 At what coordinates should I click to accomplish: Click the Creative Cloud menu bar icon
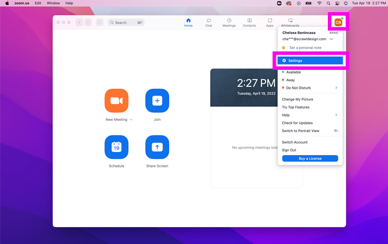click(x=289, y=3)
